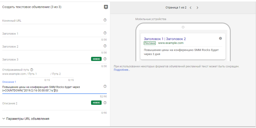Image resolution: width=256 pixels, height=128 pixels.
Task: Click the 52/90 character counter
Action: 103,96
